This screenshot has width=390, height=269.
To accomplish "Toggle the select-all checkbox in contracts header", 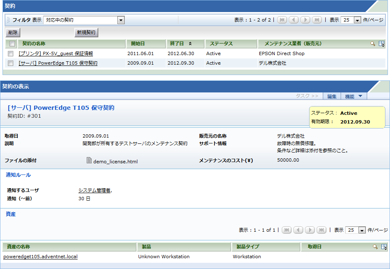I will tap(12, 44).
